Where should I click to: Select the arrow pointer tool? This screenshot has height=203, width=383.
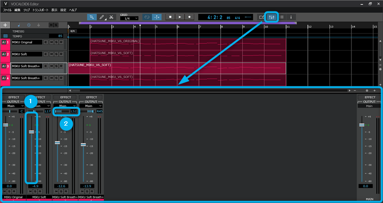(92, 17)
